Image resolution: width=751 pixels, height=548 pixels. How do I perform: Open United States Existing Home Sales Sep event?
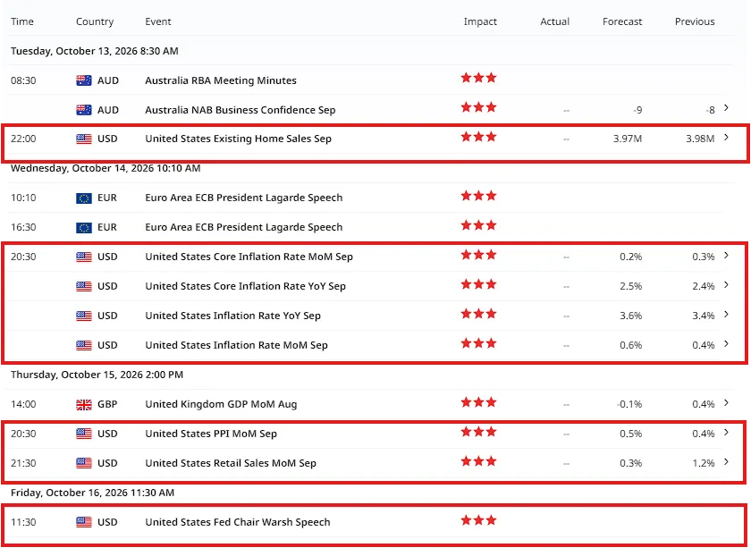pos(238,139)
